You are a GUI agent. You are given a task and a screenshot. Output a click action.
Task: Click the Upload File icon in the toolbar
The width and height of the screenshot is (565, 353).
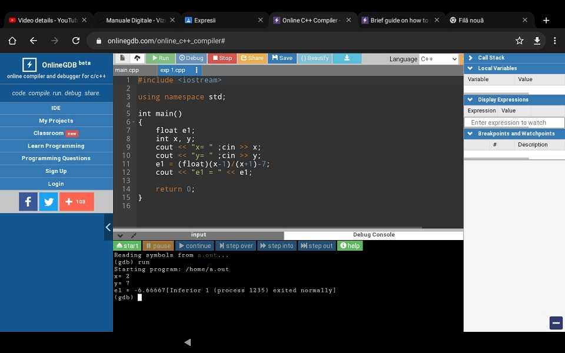click(137, 58)
